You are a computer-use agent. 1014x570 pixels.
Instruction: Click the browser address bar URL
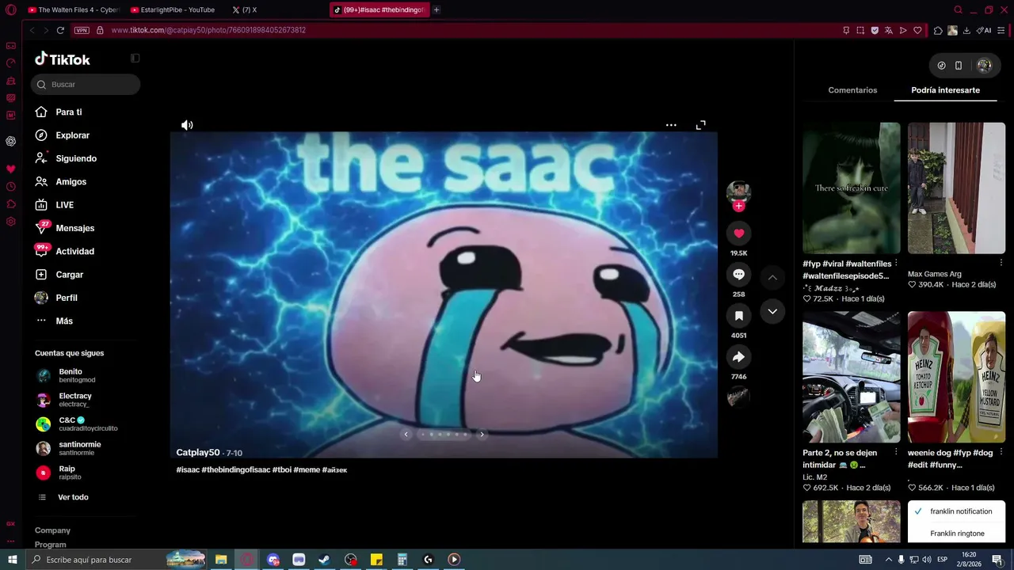click(x=208, y=30)
